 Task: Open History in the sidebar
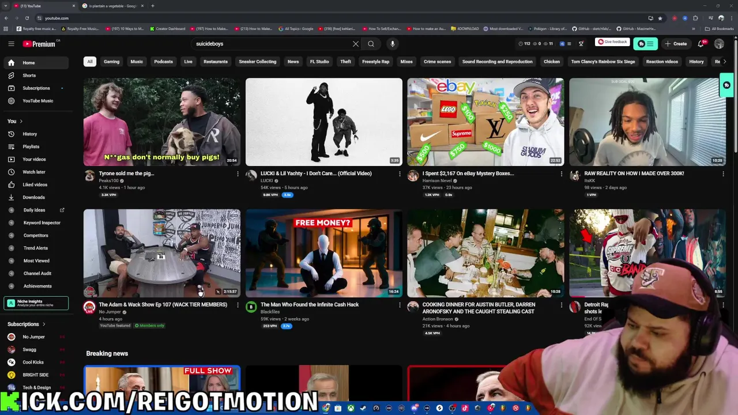tap(36, 134)
